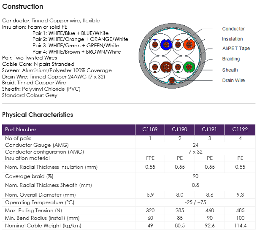257x235 pixels.
Task: Click the 'Al/PET Tape' diagram label
Action: (236, 49)
